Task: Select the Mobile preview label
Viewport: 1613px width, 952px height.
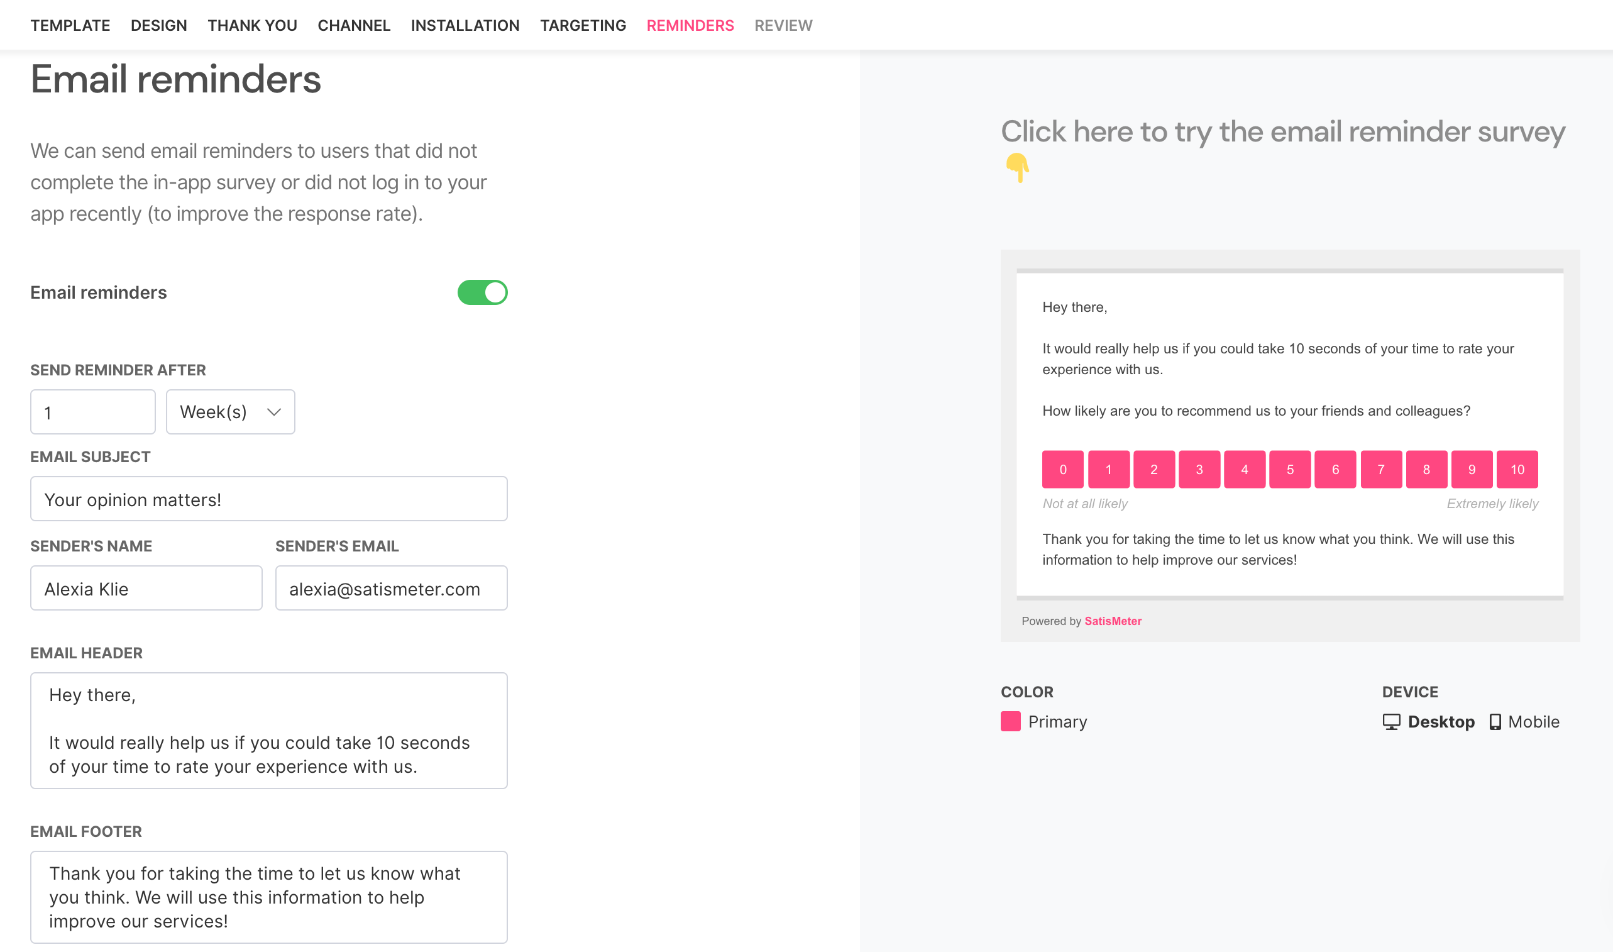Action: 1534,722
